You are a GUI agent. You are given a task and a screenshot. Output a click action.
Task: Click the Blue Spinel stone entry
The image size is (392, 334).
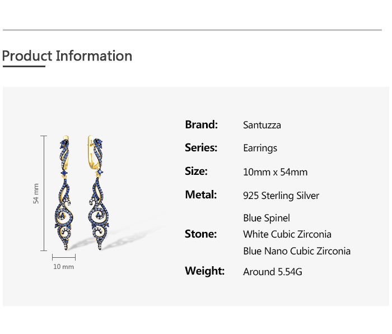267,218
